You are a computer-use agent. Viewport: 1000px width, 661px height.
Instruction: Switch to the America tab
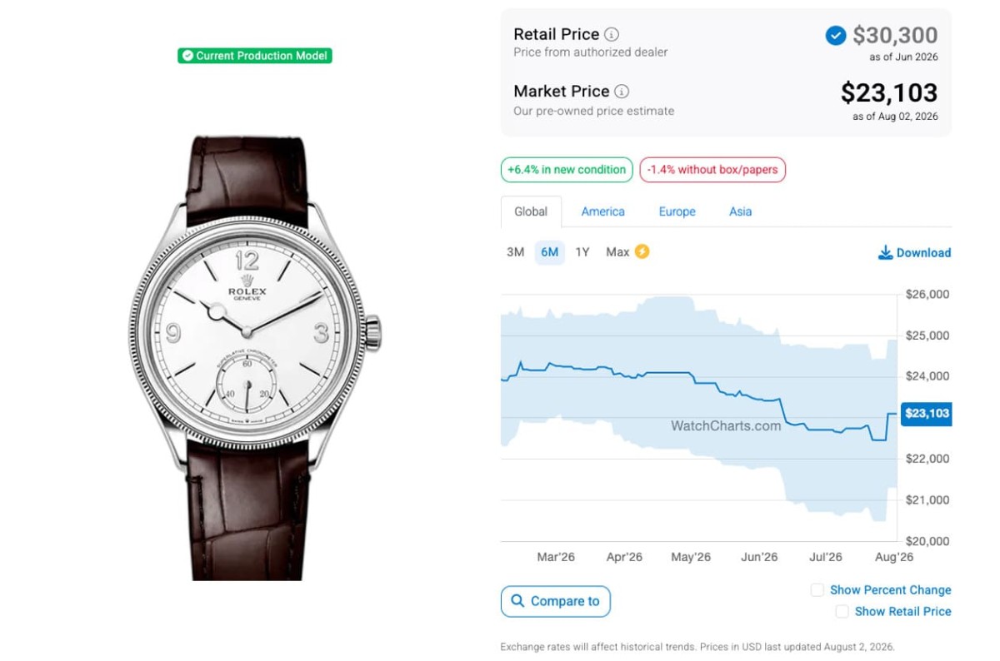tap(603, 211)
